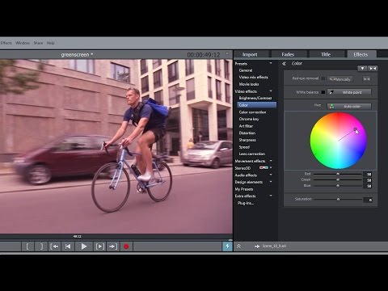This screenshot has width=388, height=291.
Task: Open the effect options dropdown triangle
Action: tap(362, 69)
